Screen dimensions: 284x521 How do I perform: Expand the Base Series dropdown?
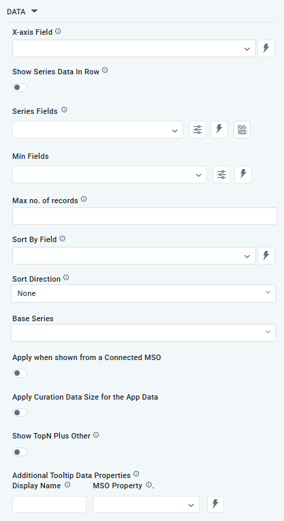tap(143, 333)
